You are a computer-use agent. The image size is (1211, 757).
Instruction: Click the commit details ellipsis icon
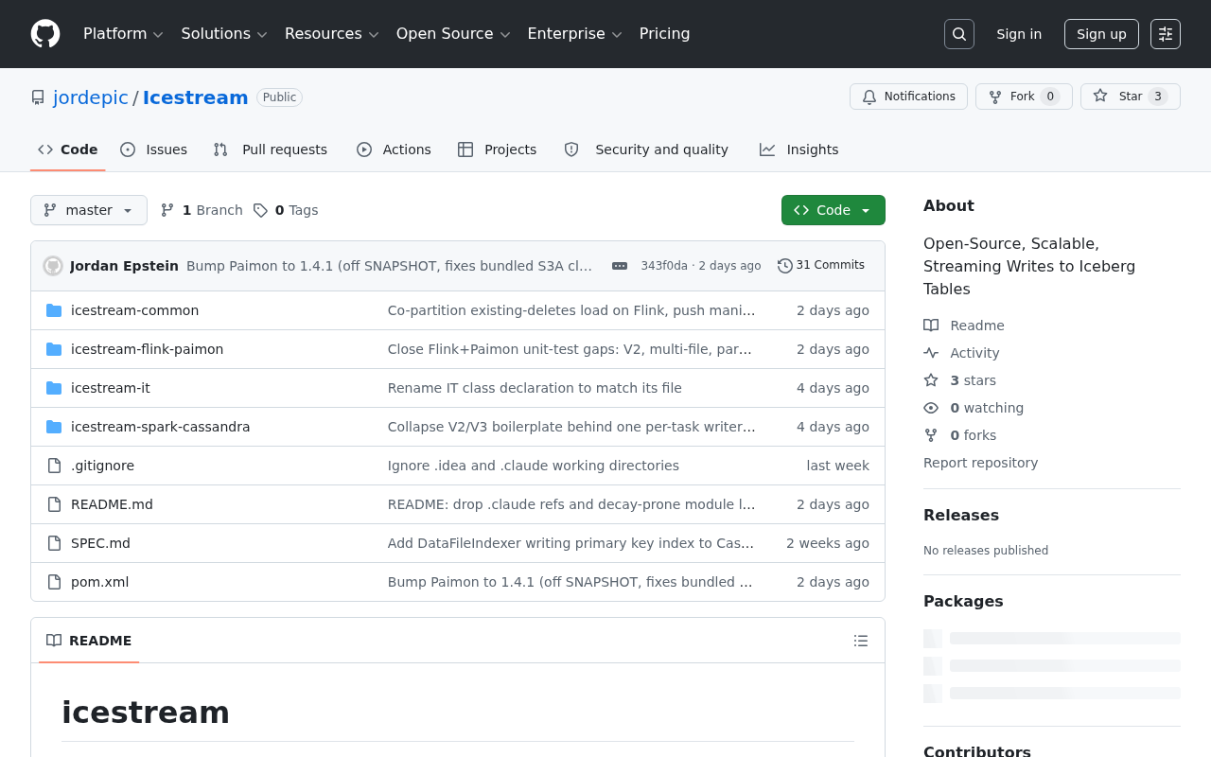pos(620,266)
